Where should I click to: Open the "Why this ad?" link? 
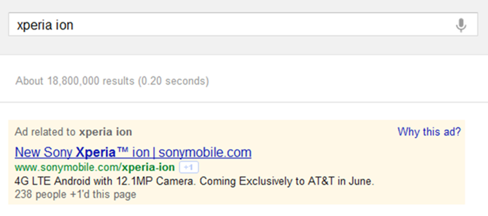(x=429, y=132)
